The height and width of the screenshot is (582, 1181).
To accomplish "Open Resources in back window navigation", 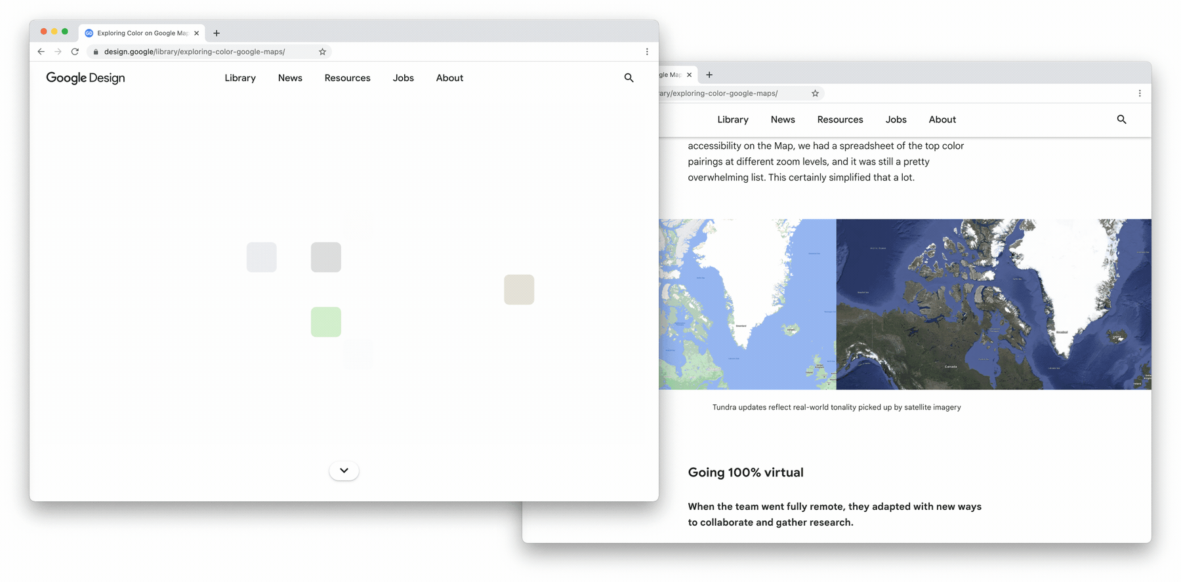I will (x=840, y=120).
